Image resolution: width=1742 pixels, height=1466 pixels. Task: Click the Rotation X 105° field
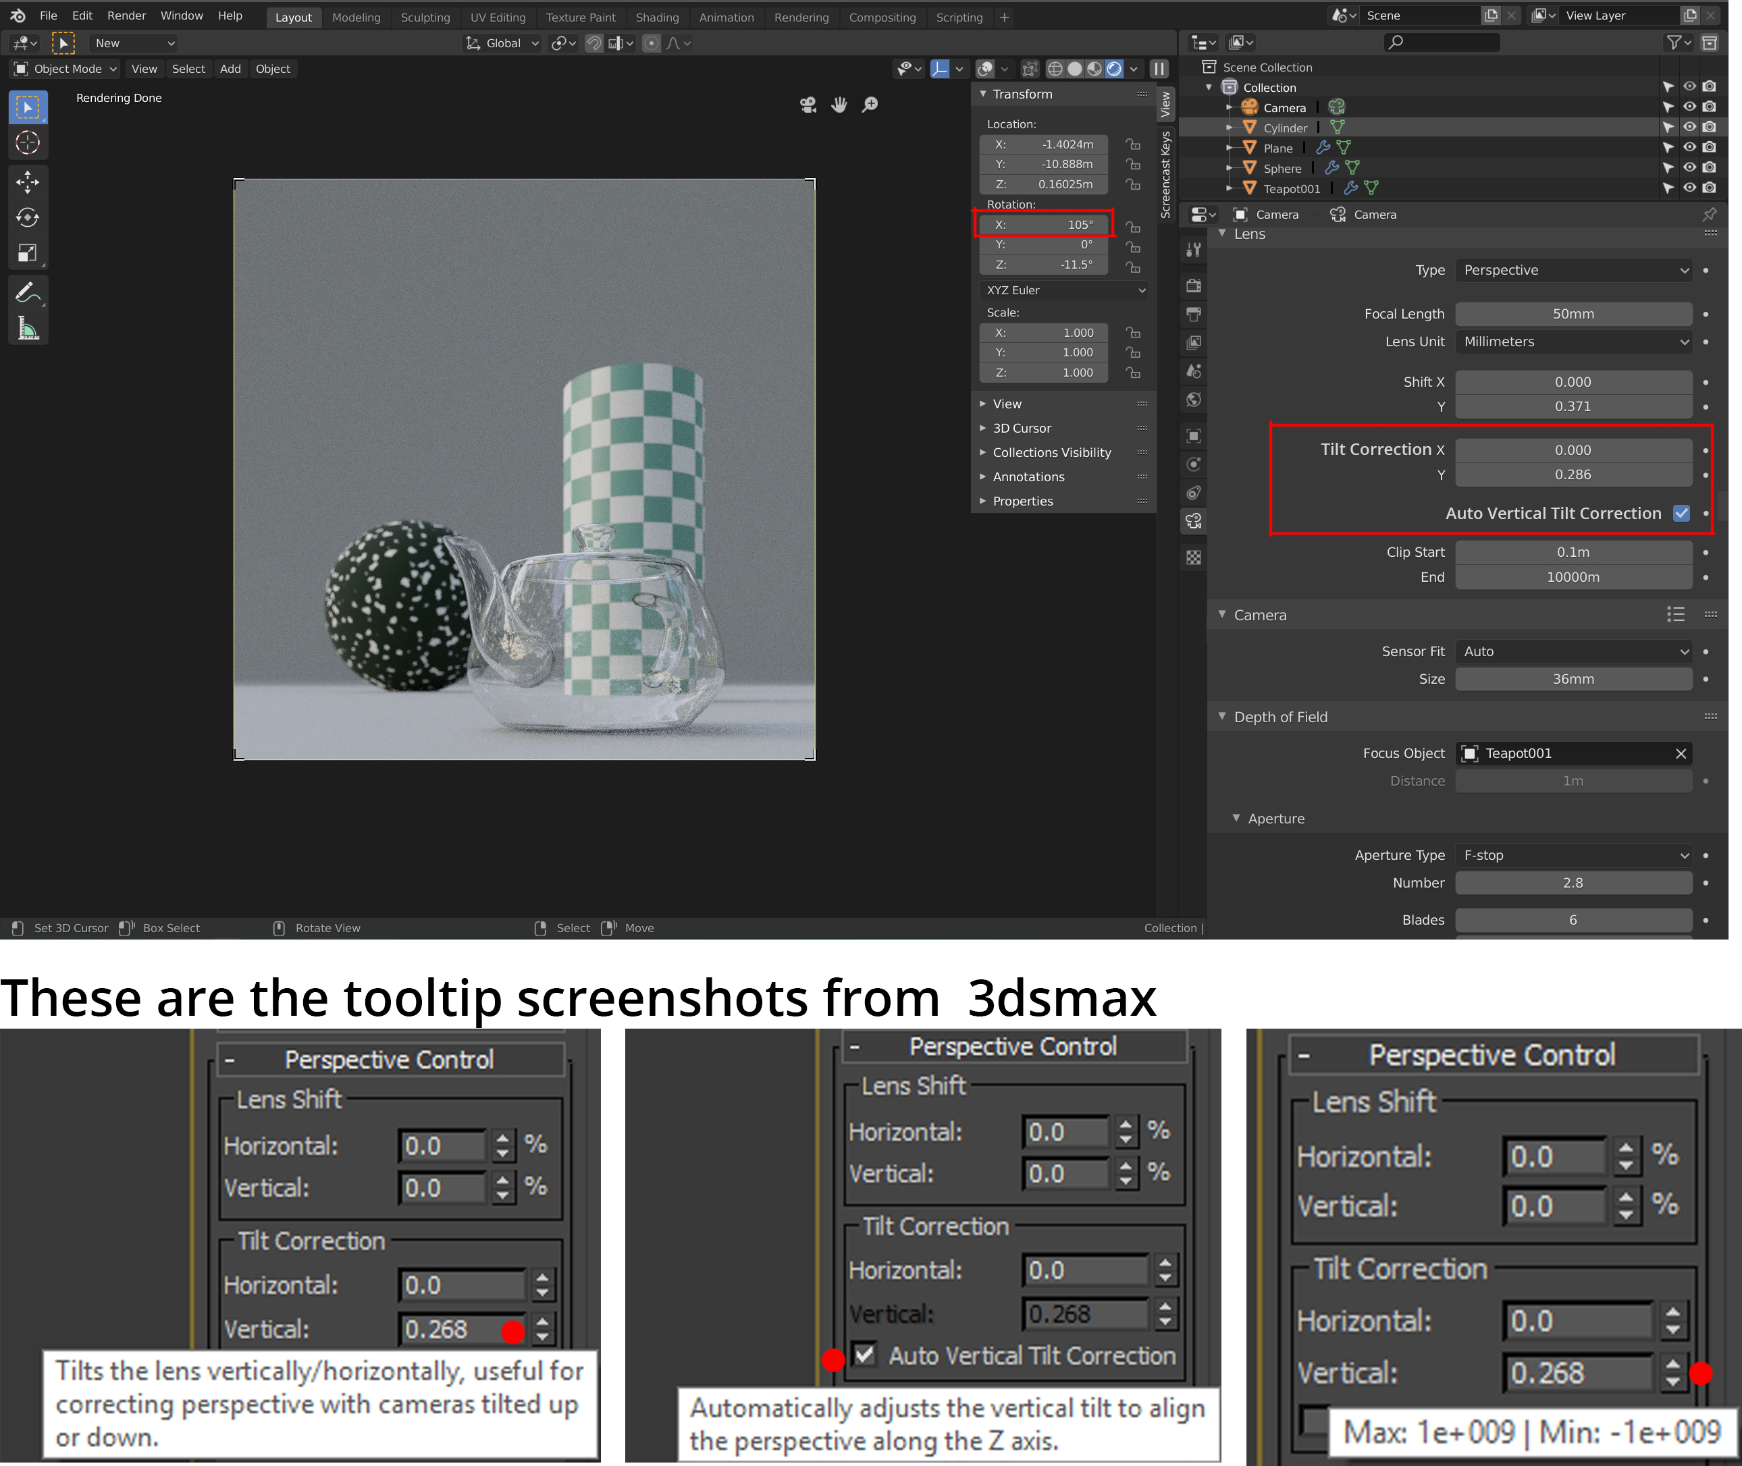(x=1044, y=224)
